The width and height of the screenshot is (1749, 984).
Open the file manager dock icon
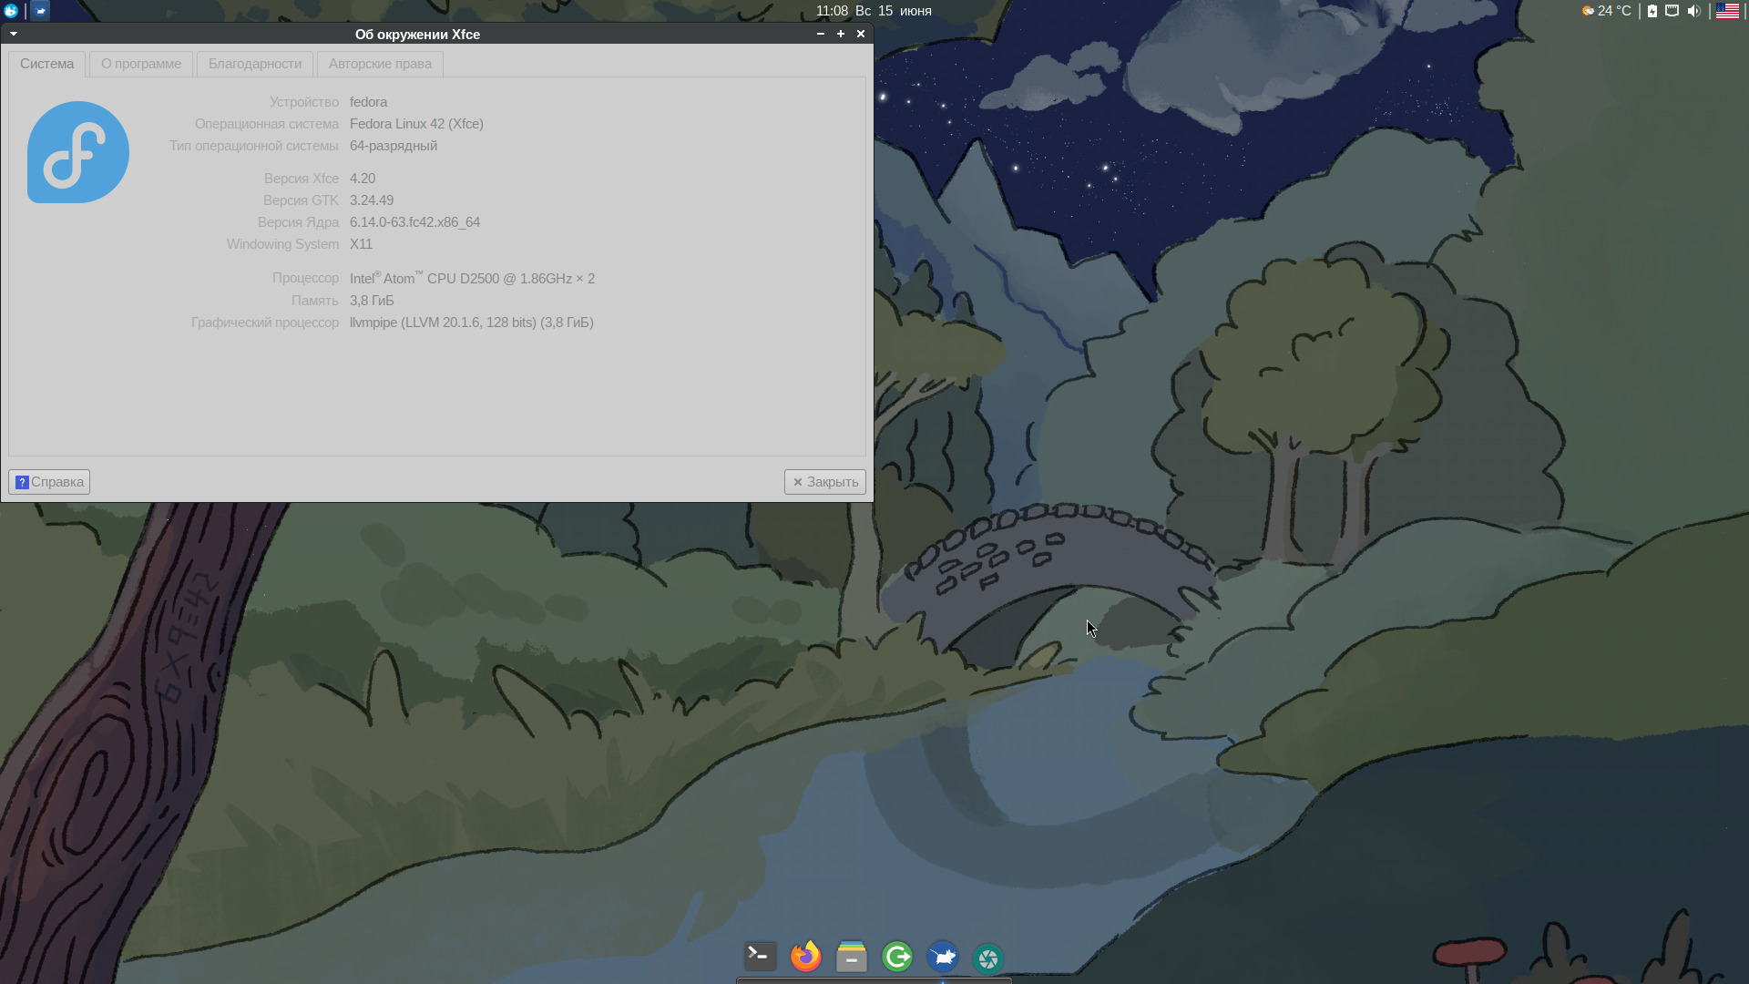tap(851, 957)
